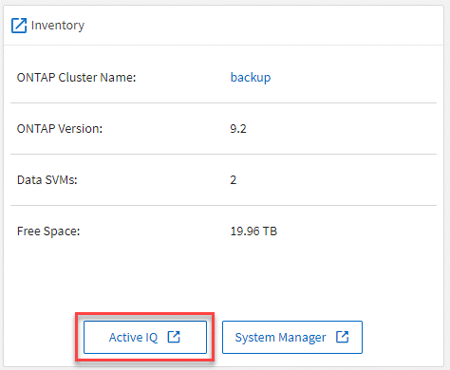Select the version value 9.2
This screenshot has width=450, height=370.
[x=238, y=129]
